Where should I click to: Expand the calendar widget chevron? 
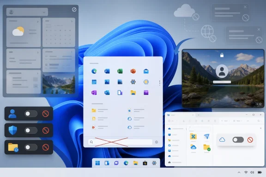[72, 21]
